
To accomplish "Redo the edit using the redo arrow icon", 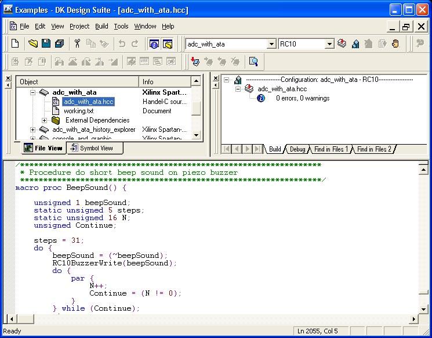I will coord(135,44).
